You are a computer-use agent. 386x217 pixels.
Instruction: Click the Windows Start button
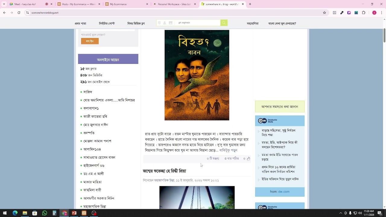[5, 213]
